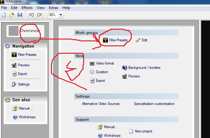This screenshot has width=210, height=138.
Task: Click Settings icon in Navigation panel
Action: (14, 84)
